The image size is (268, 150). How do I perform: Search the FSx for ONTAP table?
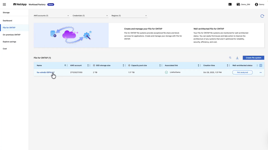(x=230, y=58)
